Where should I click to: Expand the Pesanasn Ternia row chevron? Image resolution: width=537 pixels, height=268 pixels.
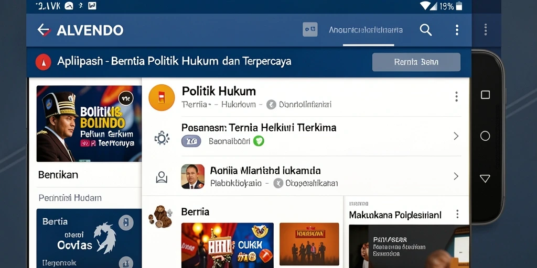(x=456, y=137)
